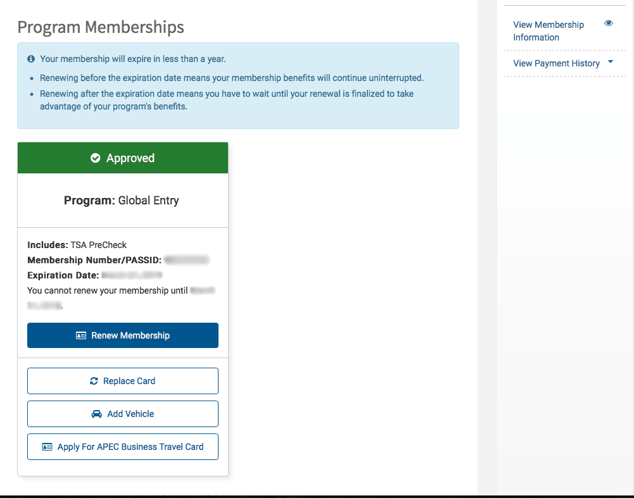This screenshot has width=634, height=498.
Task: Click the 'Includes: TSA PreCheck' text
Action: coord(77,245)
